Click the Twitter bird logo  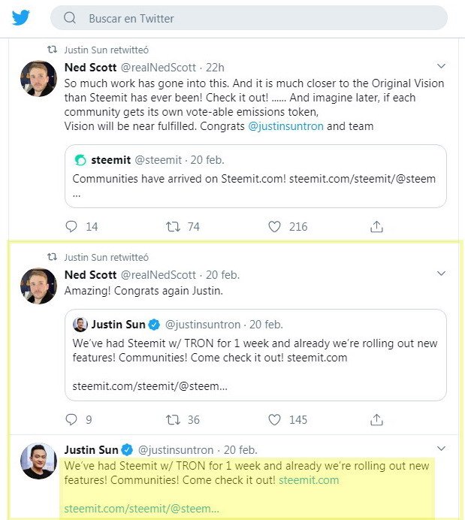20,17
